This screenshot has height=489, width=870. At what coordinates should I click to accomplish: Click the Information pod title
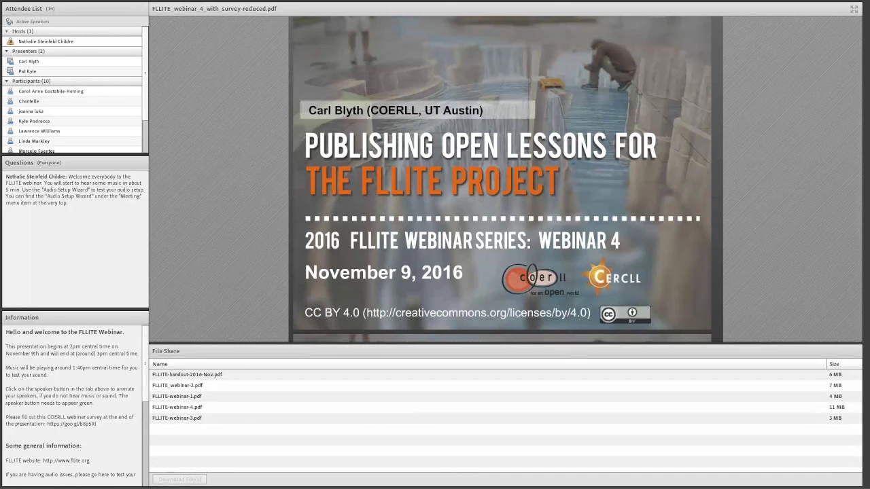pyautogui.click(x=22, y=317)
